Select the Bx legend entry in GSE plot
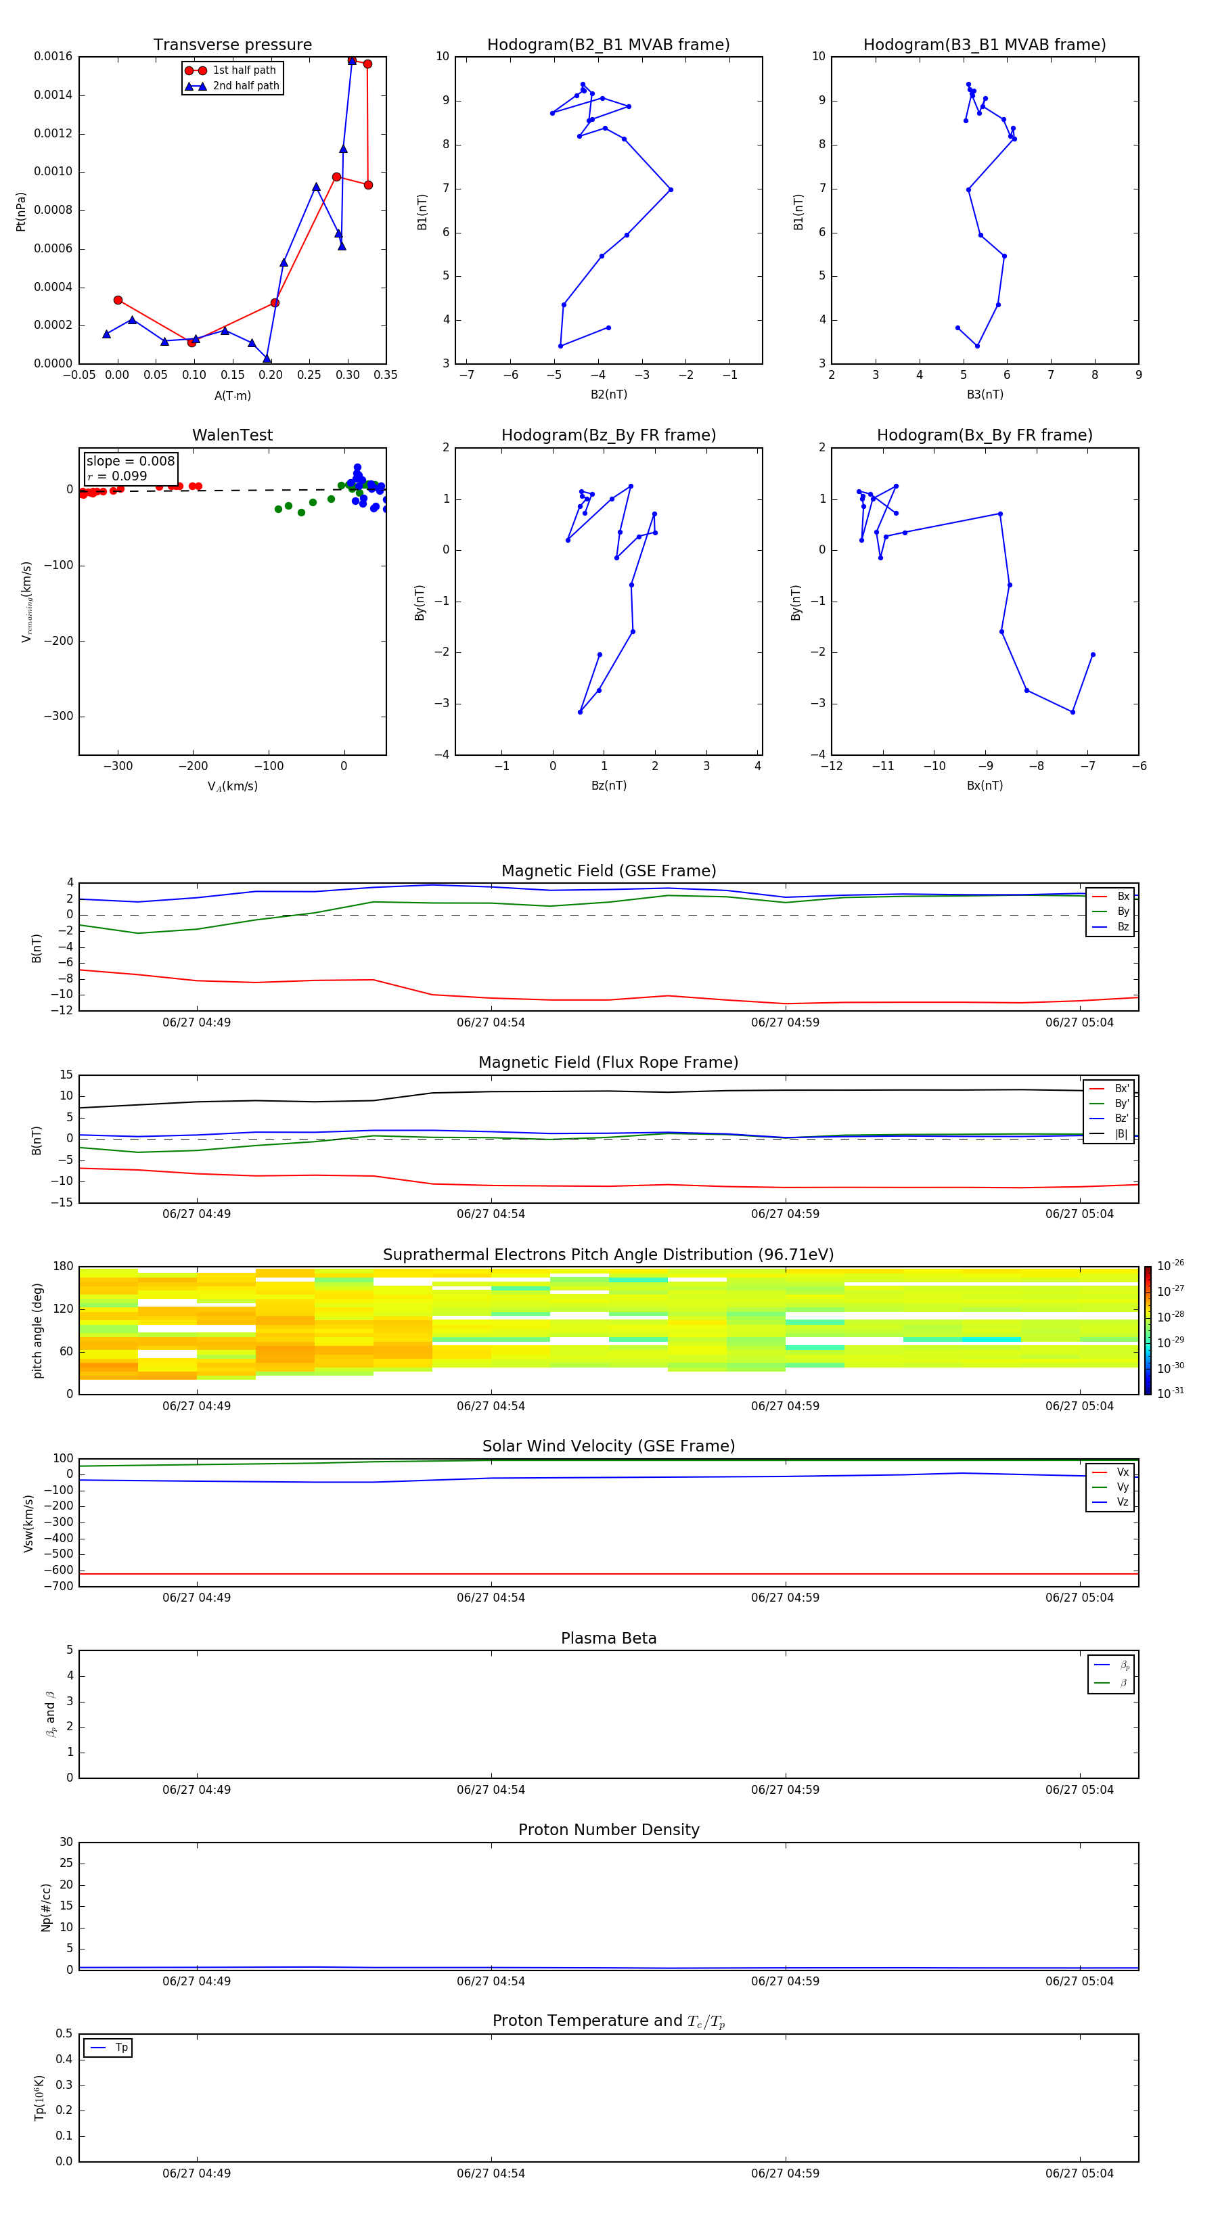Viewport: 1218px width, 2233px height. (1110, 897)
